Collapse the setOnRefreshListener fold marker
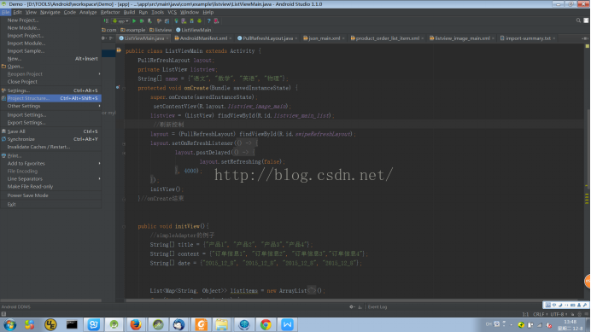This screenshot has width=591, height=332. point(124,143)
